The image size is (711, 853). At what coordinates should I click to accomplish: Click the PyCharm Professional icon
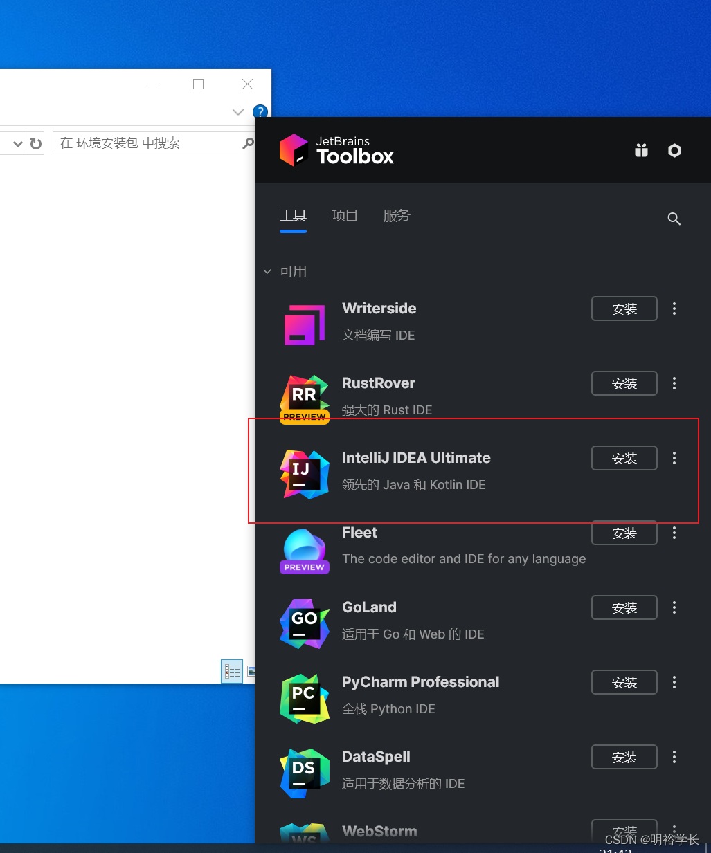click(305, 698)
